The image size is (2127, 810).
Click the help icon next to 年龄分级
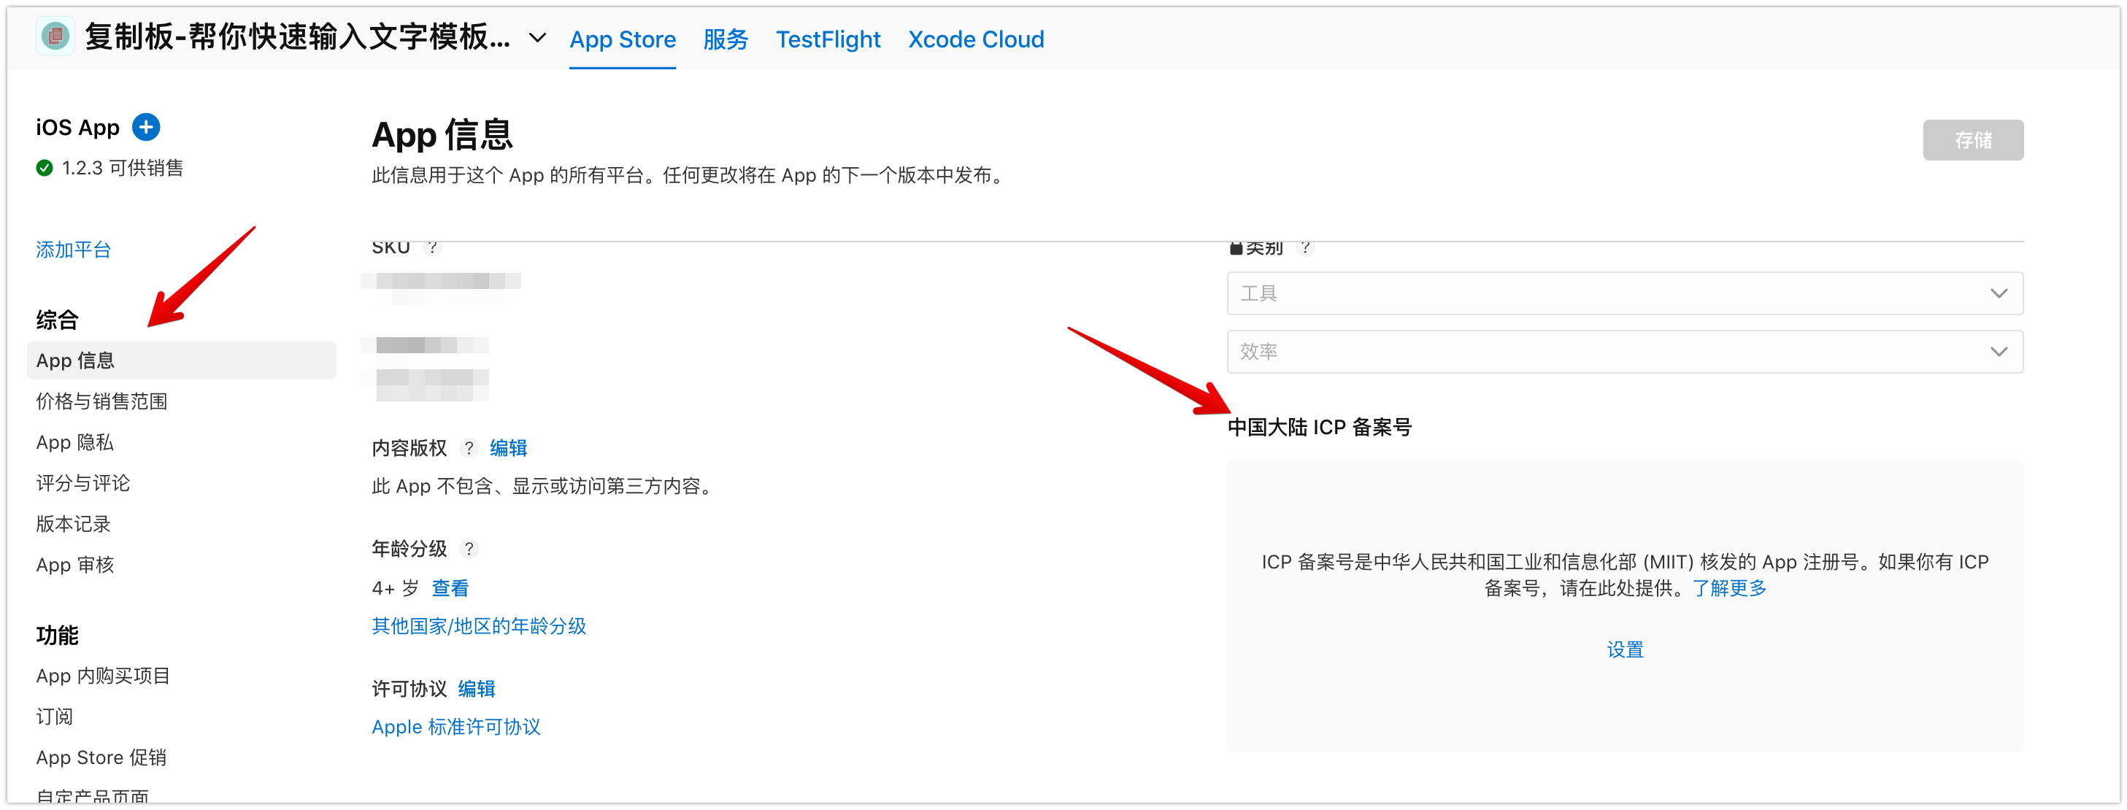[x=469, y=549]
